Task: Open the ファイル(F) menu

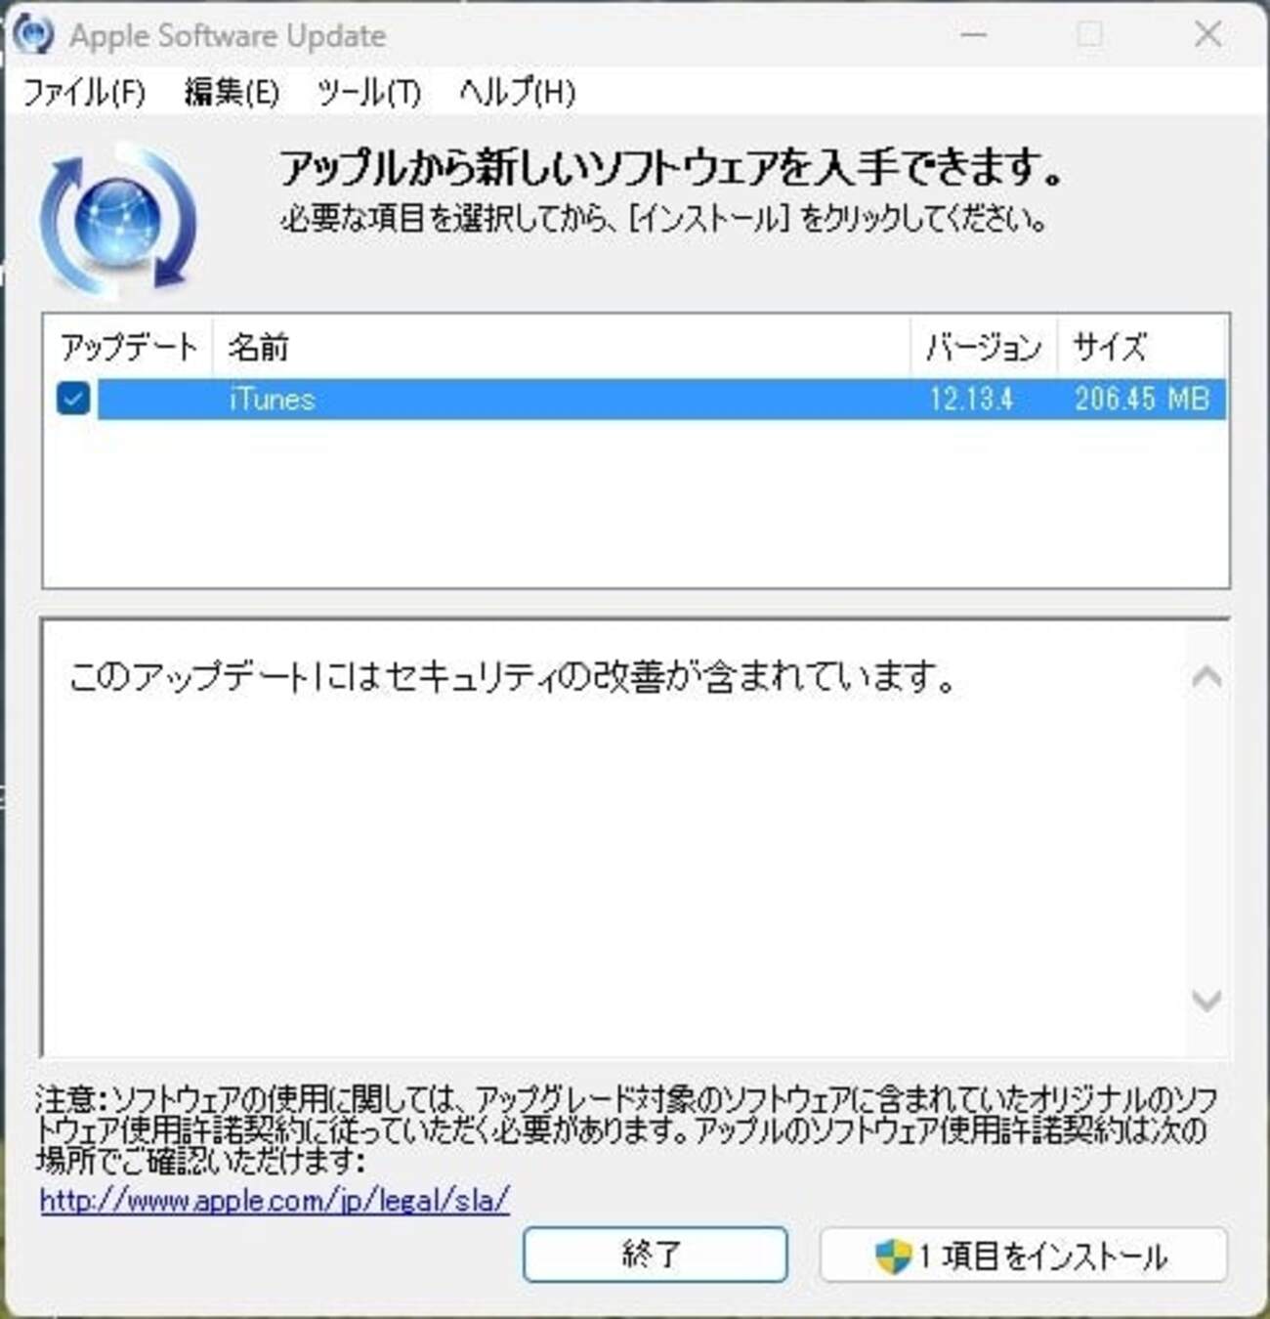Action: tap(84, 93)
